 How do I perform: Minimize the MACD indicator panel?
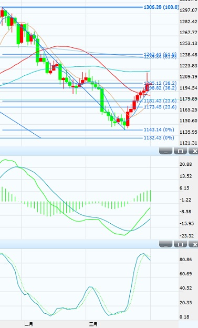[165, 151]
